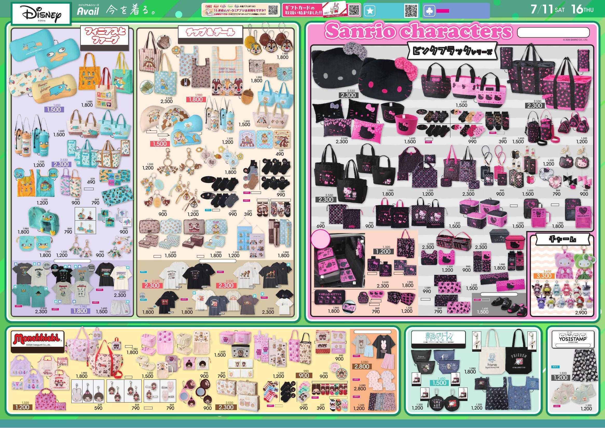The image size is (605, 428).
Task: Select the pink car seat cover photo
Action: click(x=339, y=261)
